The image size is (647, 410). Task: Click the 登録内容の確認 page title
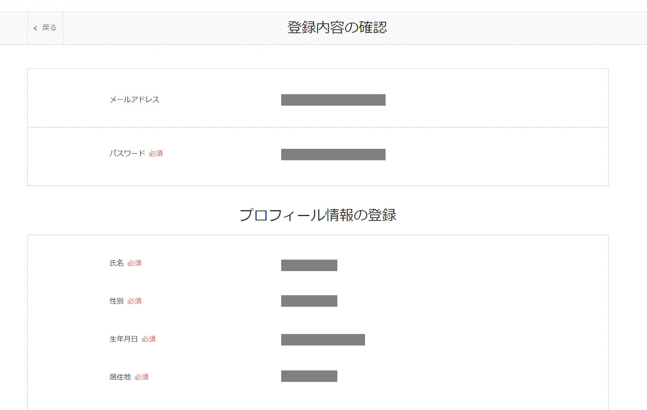click(337, 28)
